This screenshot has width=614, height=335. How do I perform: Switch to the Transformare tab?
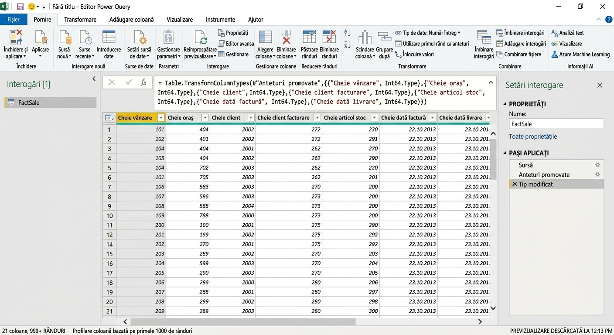(80, 20)
